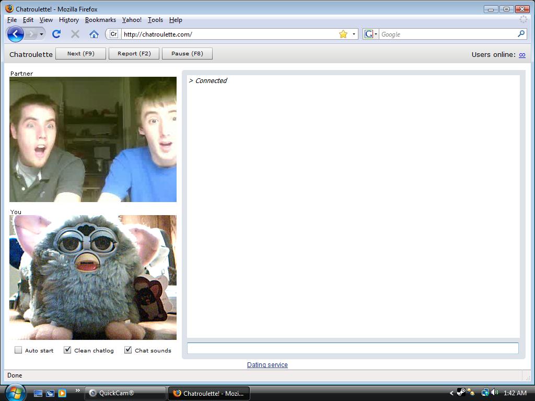Viewport: 535px width, 401px height.
Task: Click the Report (F2) button
Action: click(134, 54)
